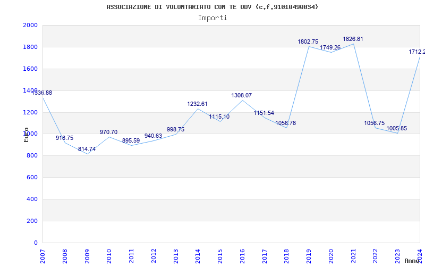
Task: Click the y-axis value 400
Action: [32, 199]
